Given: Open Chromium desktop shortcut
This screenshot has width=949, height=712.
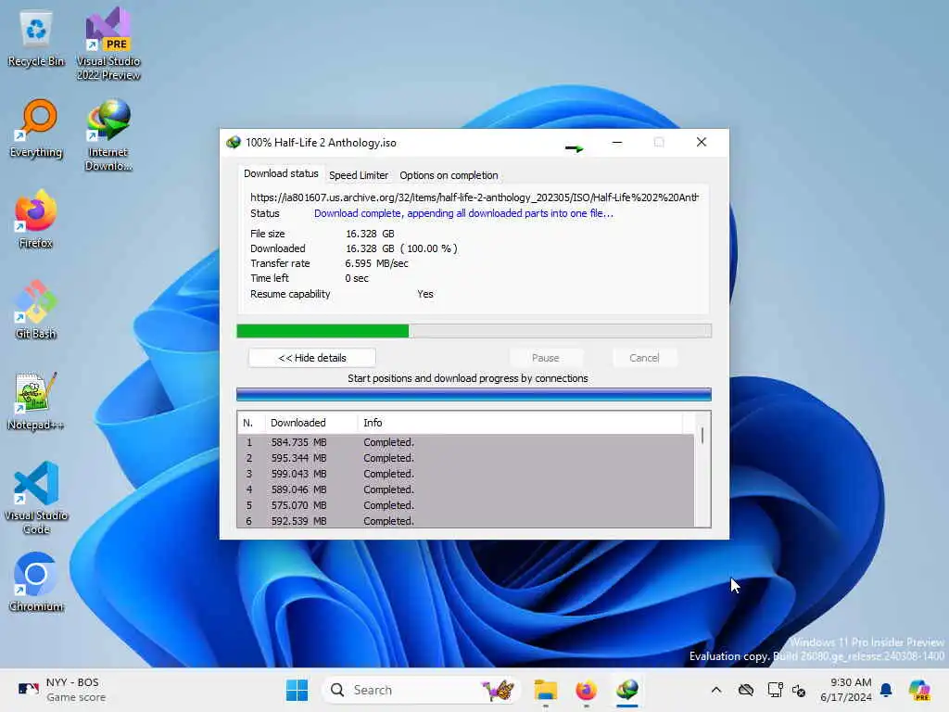Looking at the screenshot, I should pos(36,582).
